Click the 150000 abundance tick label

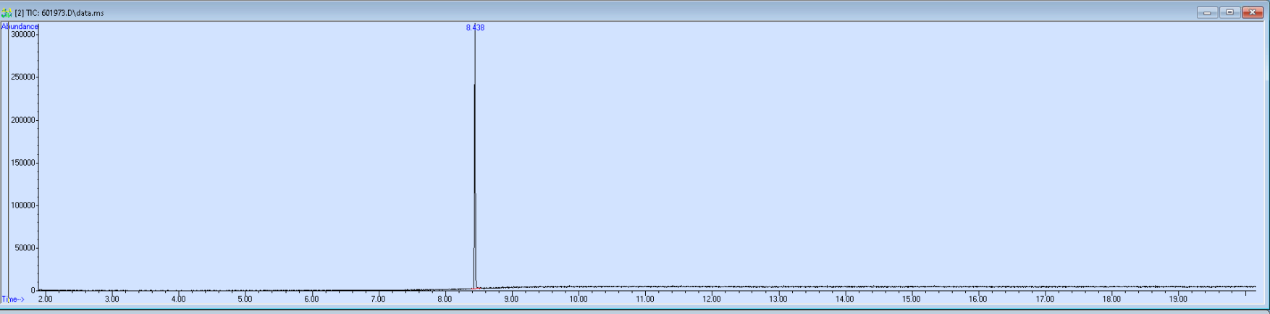pyautogui.click(x=22, y=162)
